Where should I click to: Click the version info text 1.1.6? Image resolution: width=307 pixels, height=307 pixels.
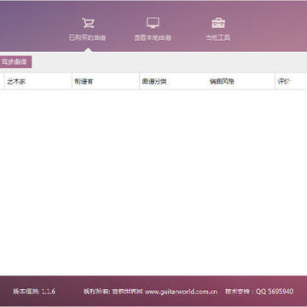(34, 292)
